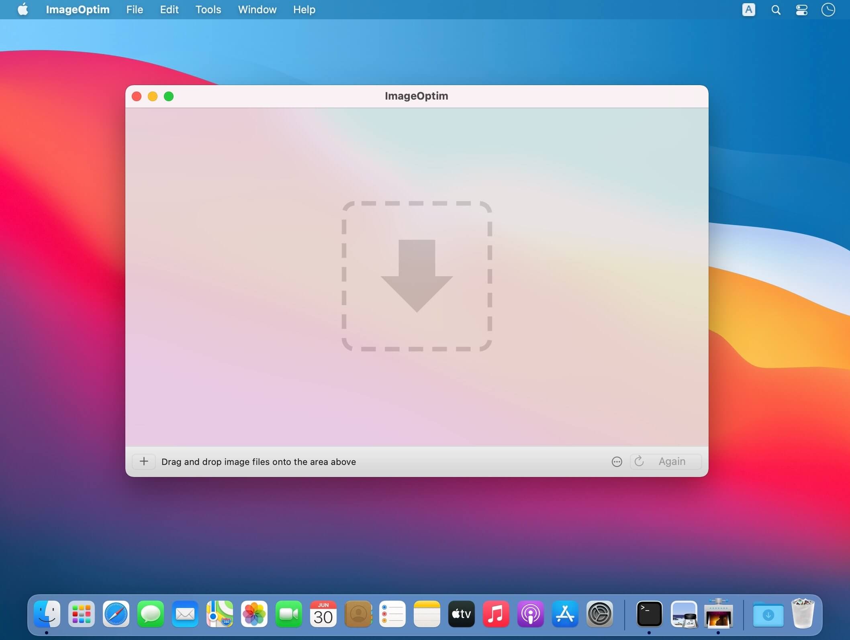Open App Store from the Dock
This screenshot has width=850, height=640.
point(565,614)
